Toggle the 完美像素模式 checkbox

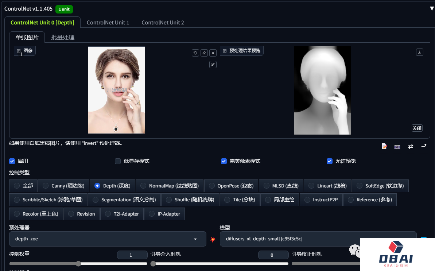(224, 161)
